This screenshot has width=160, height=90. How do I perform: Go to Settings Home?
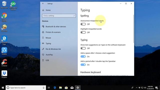pos(46,10)
